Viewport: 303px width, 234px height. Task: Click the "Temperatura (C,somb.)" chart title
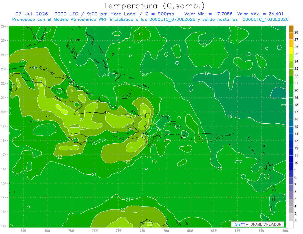[154, 6]
